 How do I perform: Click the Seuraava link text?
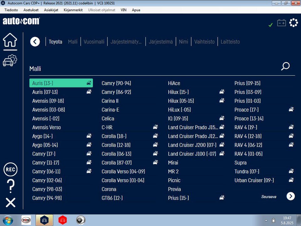[269, 196]
